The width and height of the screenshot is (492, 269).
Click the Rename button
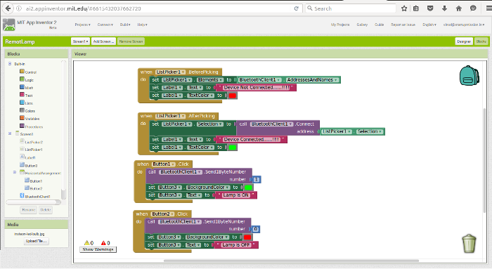point(29,210)
